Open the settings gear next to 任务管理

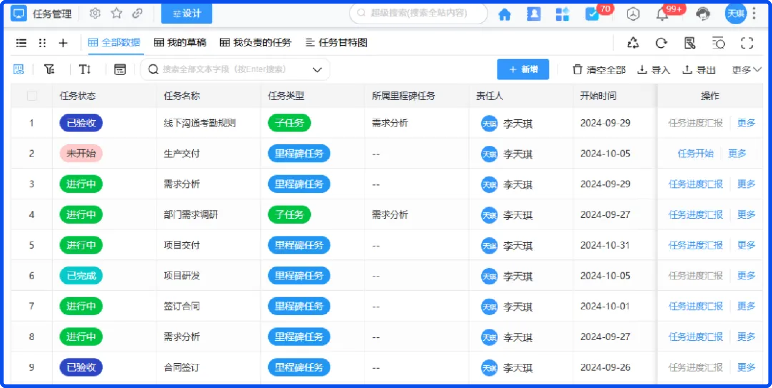pos(95,13)
